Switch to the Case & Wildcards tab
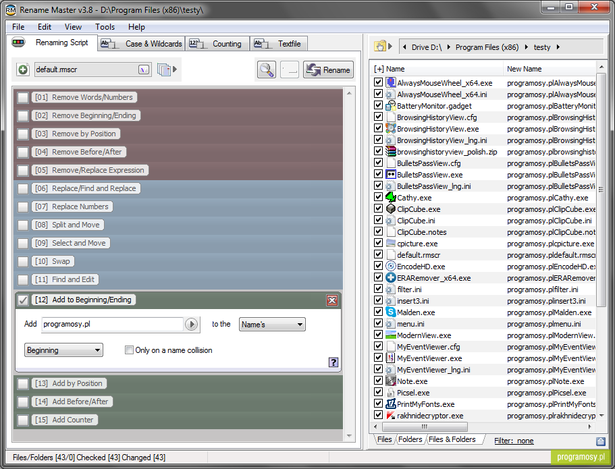 [x=141, y=44]
